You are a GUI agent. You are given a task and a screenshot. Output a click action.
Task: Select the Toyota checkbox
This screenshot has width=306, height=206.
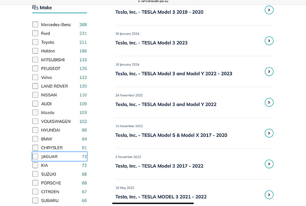pyautogui.click(x=35, y=42)
